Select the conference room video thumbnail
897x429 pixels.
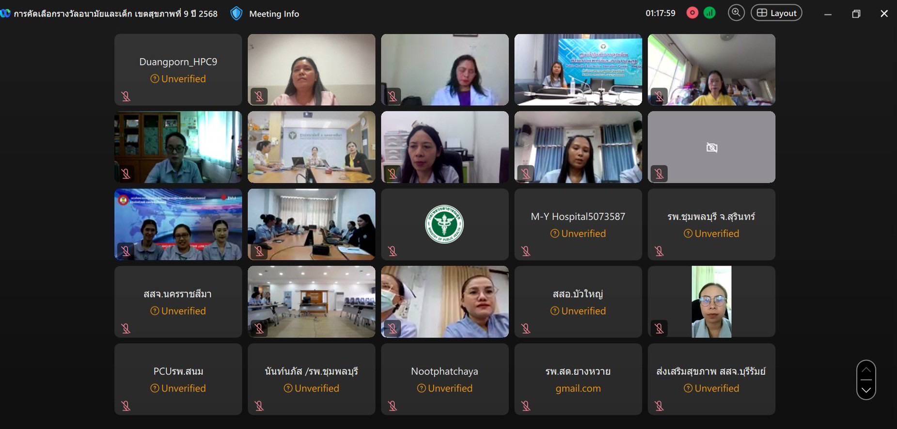point(312,302)
